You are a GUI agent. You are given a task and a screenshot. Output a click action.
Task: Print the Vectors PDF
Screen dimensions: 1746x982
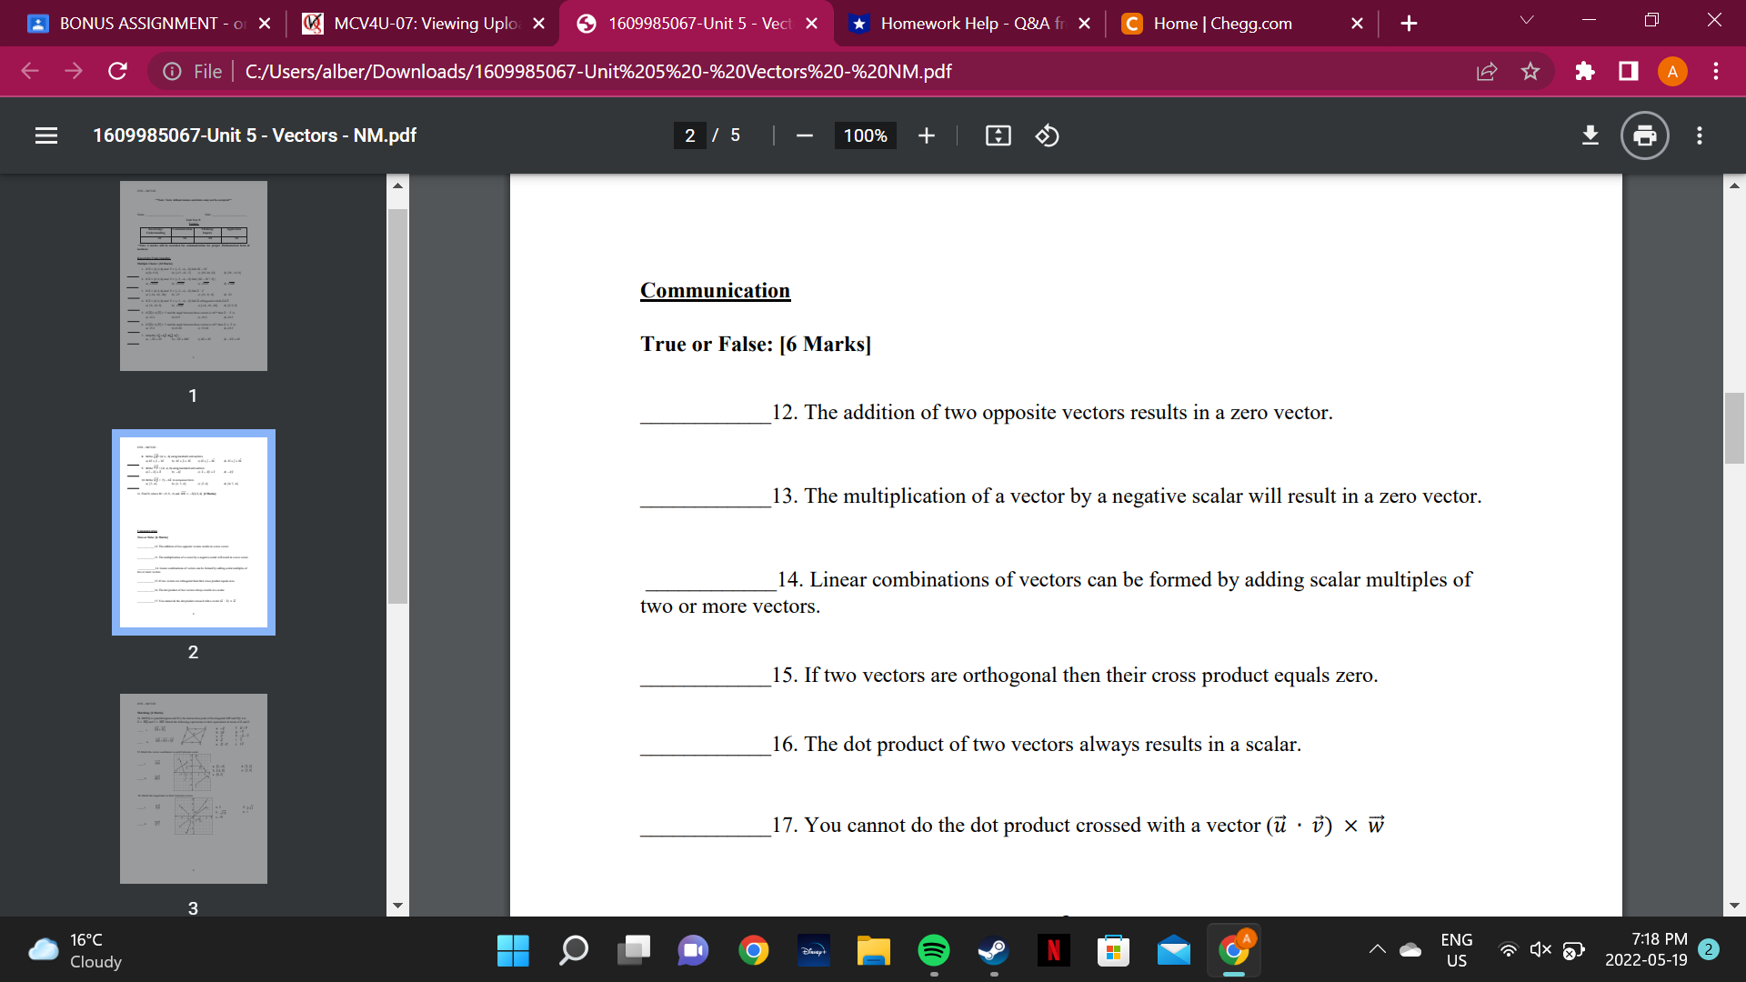[x=1643, y=135]
